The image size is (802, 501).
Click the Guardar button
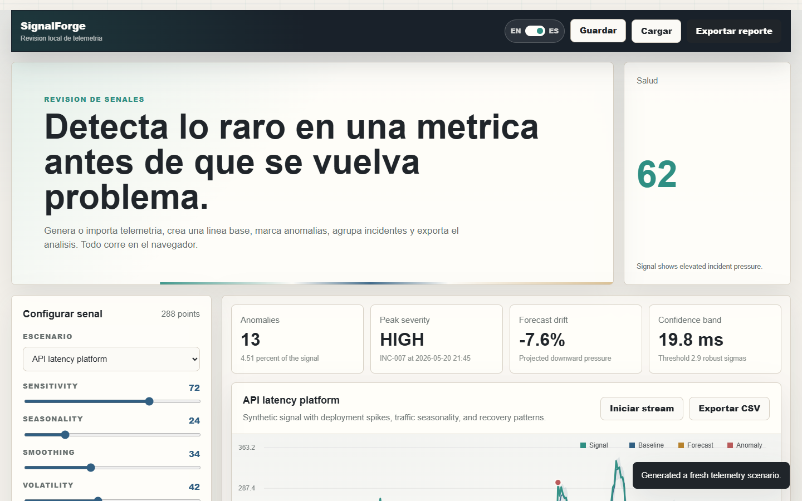tap(598, 31)
